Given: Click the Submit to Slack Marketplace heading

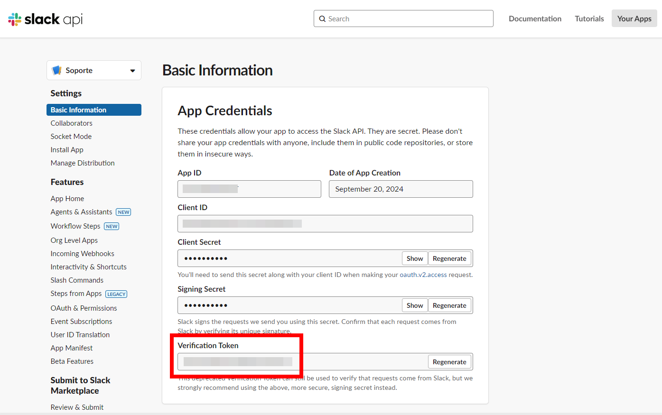Looking at the screenshot, I should (x=81, y=385).
